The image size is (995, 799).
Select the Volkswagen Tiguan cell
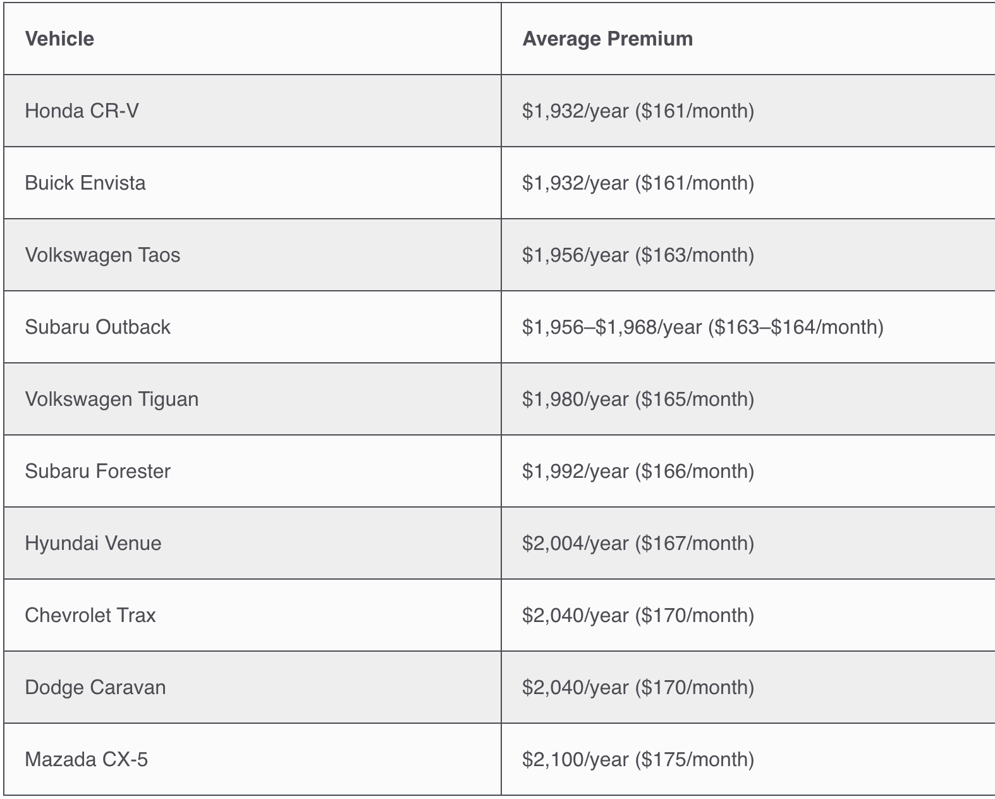click(x=111, y=399)
